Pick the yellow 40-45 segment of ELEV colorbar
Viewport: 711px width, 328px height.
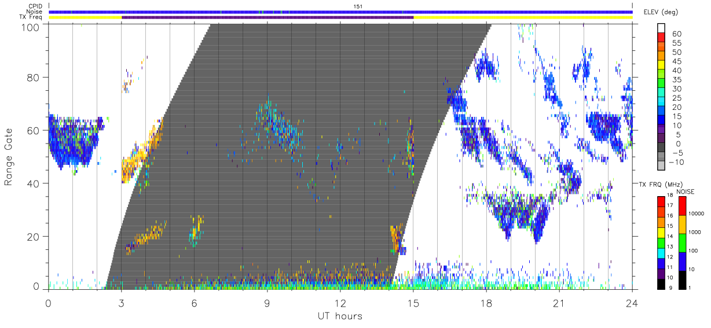coord(662,65)
